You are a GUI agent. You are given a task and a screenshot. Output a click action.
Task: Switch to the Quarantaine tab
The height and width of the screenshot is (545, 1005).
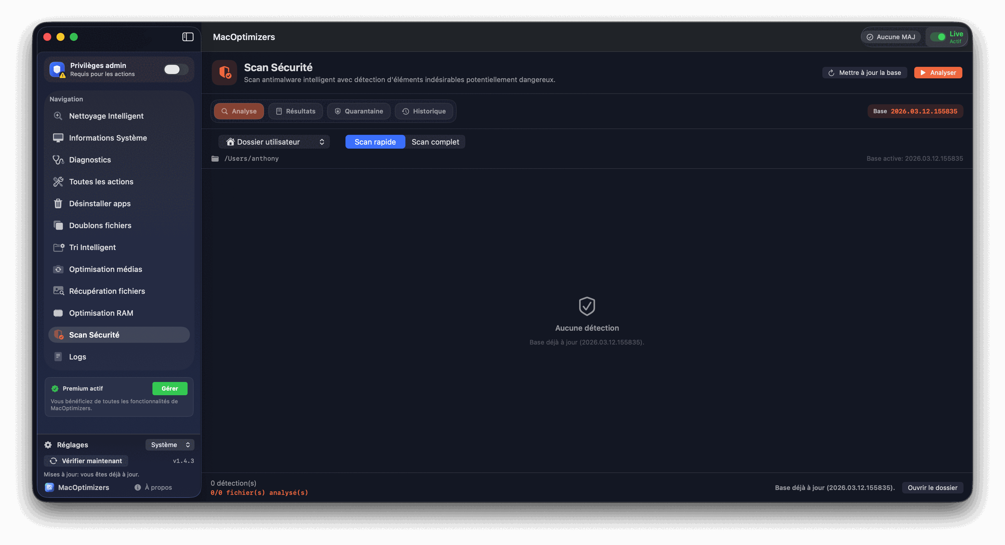358,111
